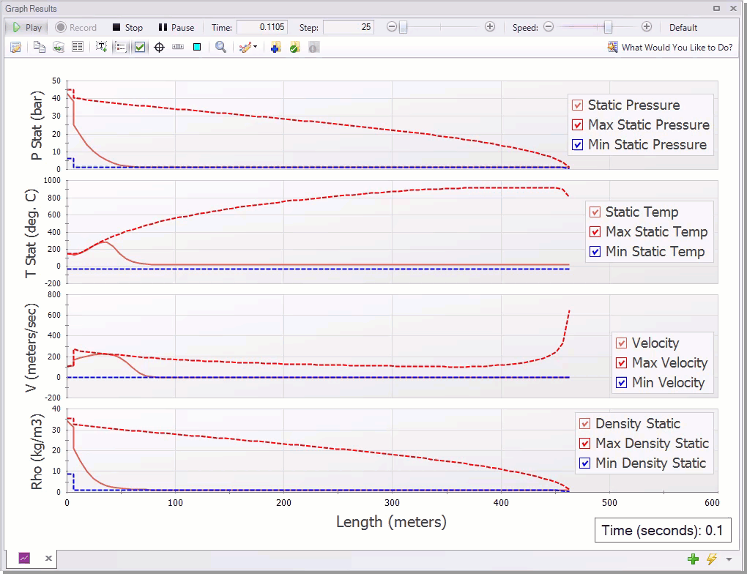Select the zoom magnifier tool
This screenshot has height=574, width=747.
220,46
